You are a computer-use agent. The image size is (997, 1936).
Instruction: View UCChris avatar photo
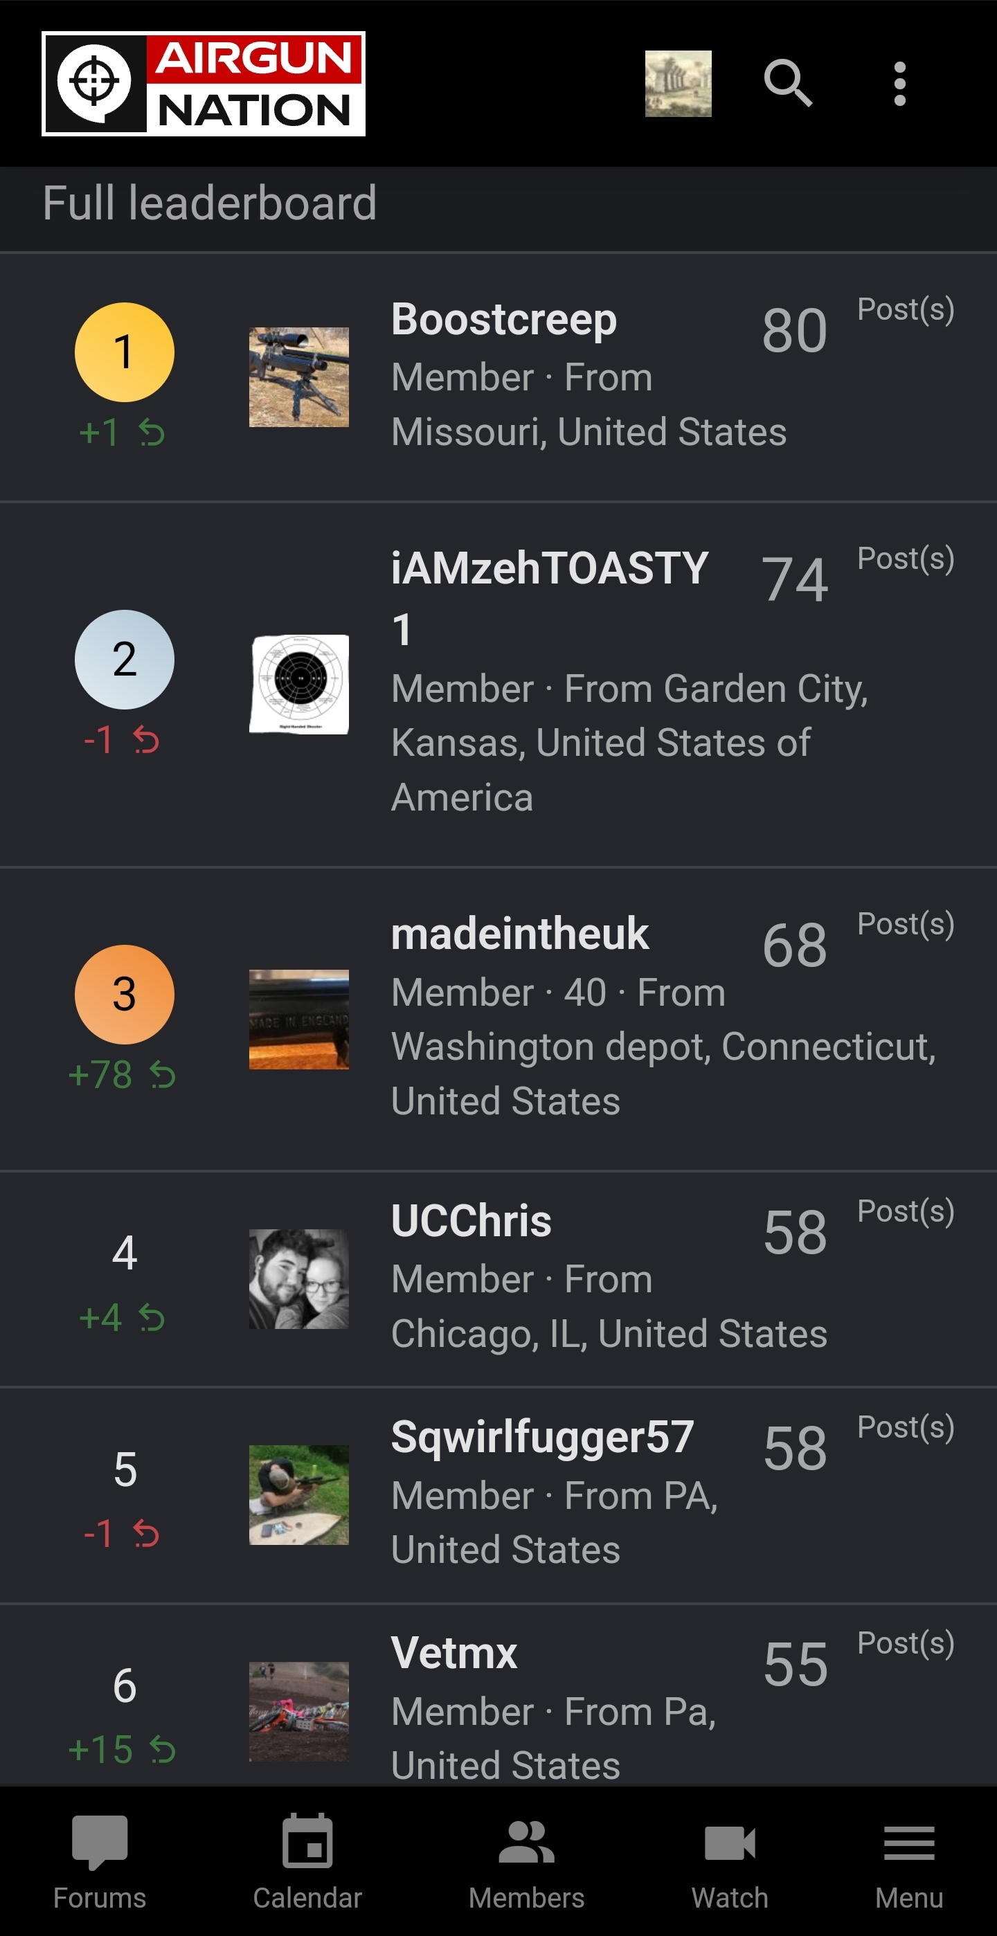point(298,1278)
